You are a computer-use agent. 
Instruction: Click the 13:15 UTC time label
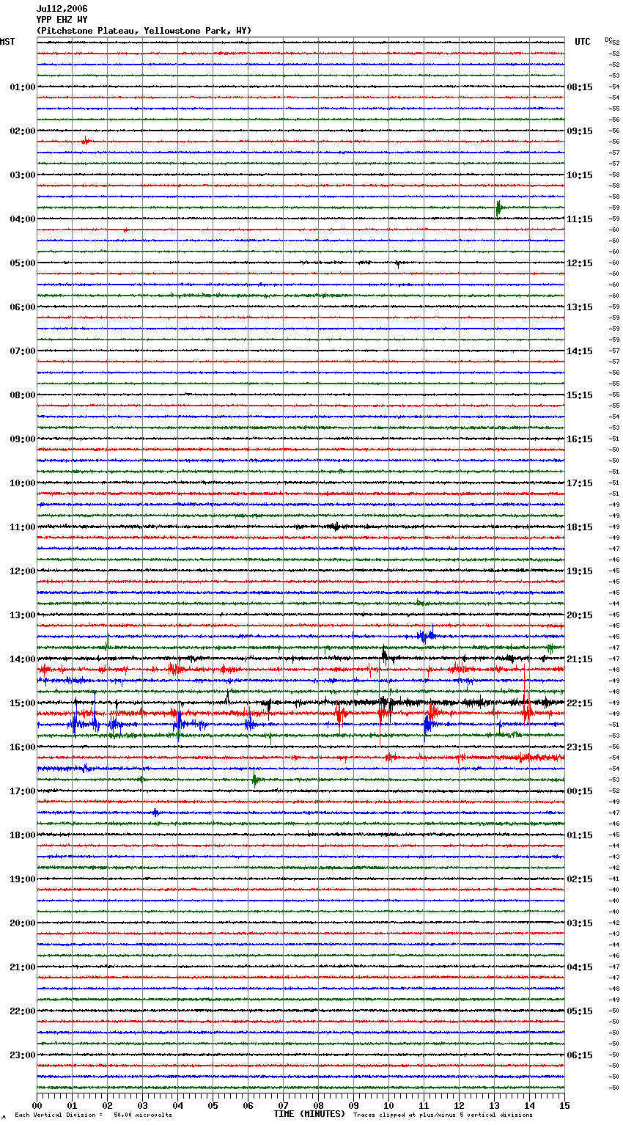[580, 307]
